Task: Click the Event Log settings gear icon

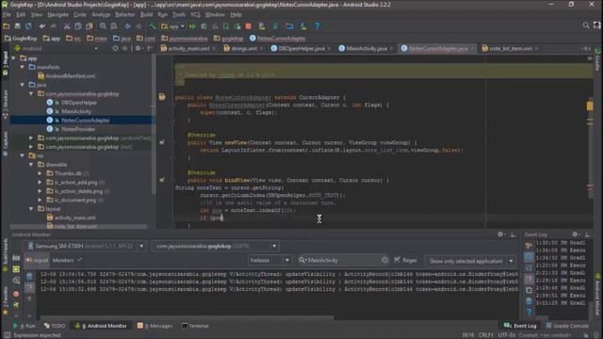Action: 575,234
